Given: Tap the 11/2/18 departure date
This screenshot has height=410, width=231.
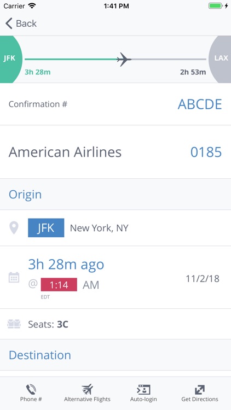Looking at the screenshot, I should pos(203,279).
